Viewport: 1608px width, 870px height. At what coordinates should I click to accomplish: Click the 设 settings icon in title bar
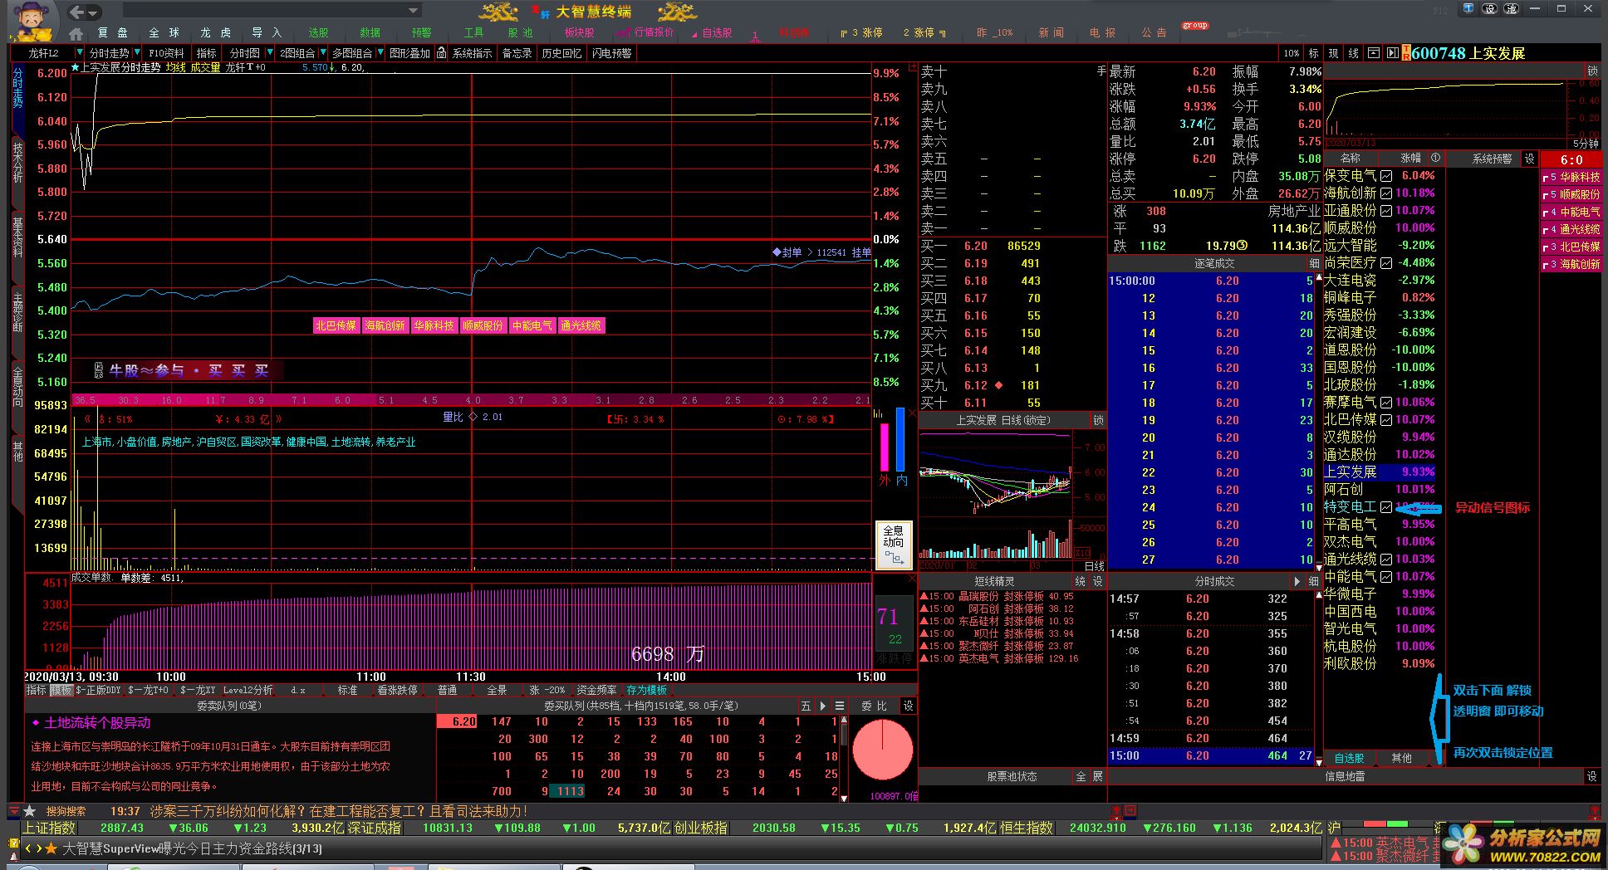coord(1489,9)
